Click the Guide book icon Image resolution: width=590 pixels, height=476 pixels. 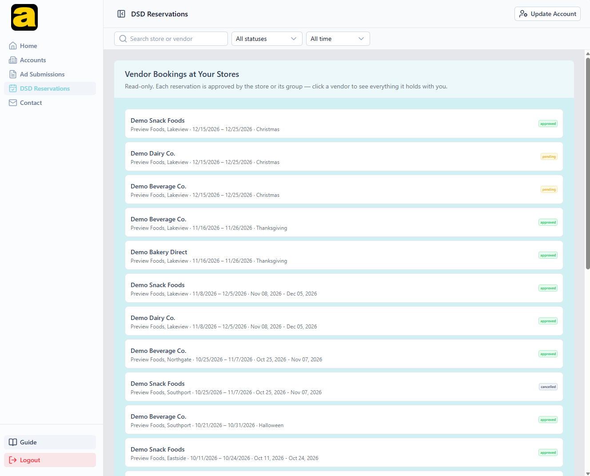click(x=13, y=442)
